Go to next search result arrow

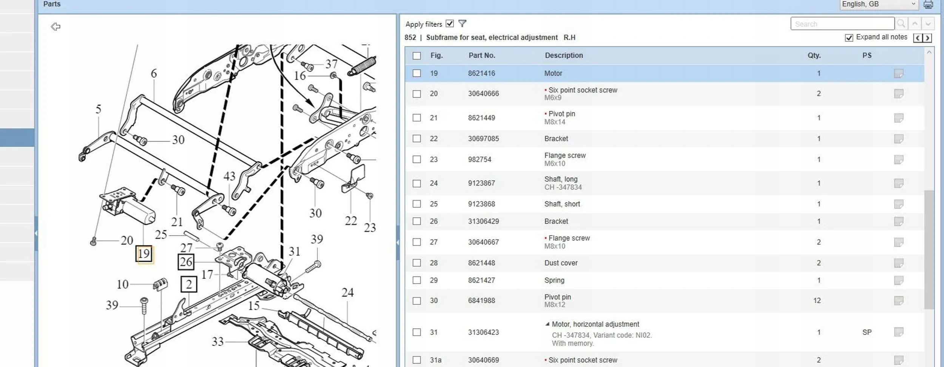click(x=928, y=24)
